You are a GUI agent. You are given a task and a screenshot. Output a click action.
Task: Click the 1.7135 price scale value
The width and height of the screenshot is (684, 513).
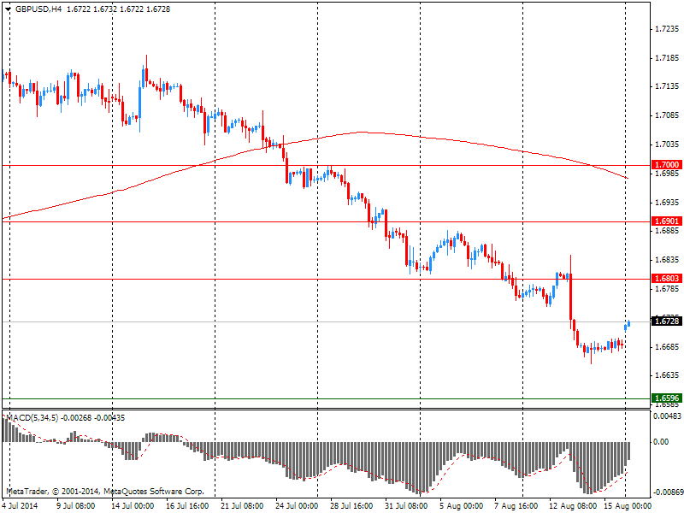[x=668, y=86]
